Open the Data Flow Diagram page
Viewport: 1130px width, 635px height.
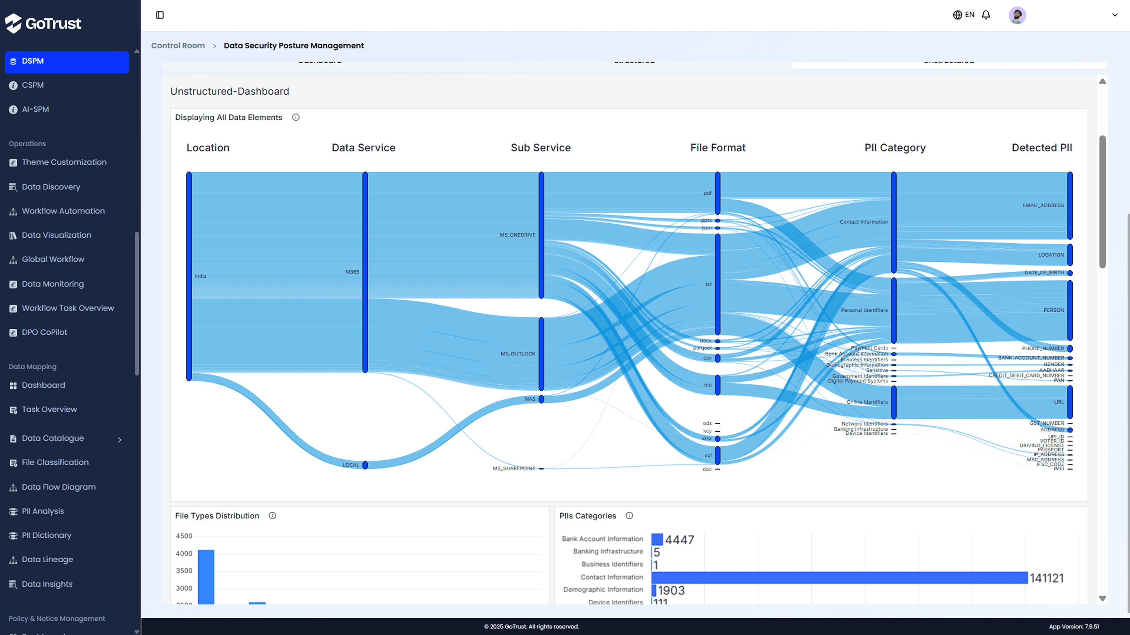point(58,487)
